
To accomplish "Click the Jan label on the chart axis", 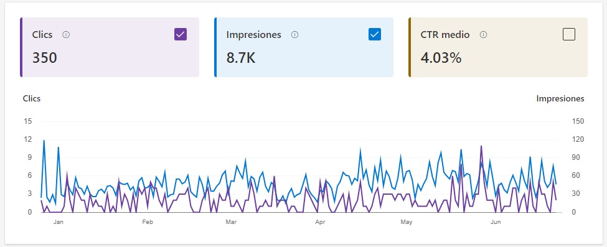I will (x=58, y=222).
